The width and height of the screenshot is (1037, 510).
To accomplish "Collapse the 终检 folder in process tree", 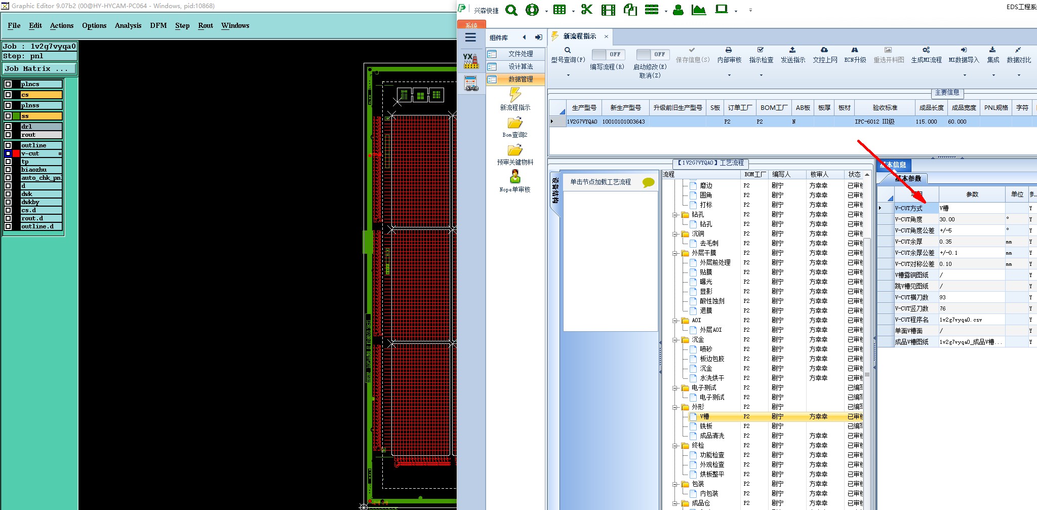I will (x=675, y=446).
